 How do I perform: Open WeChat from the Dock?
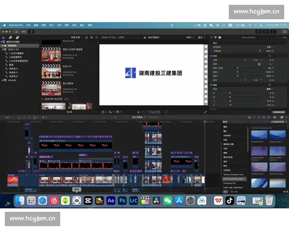168,200
